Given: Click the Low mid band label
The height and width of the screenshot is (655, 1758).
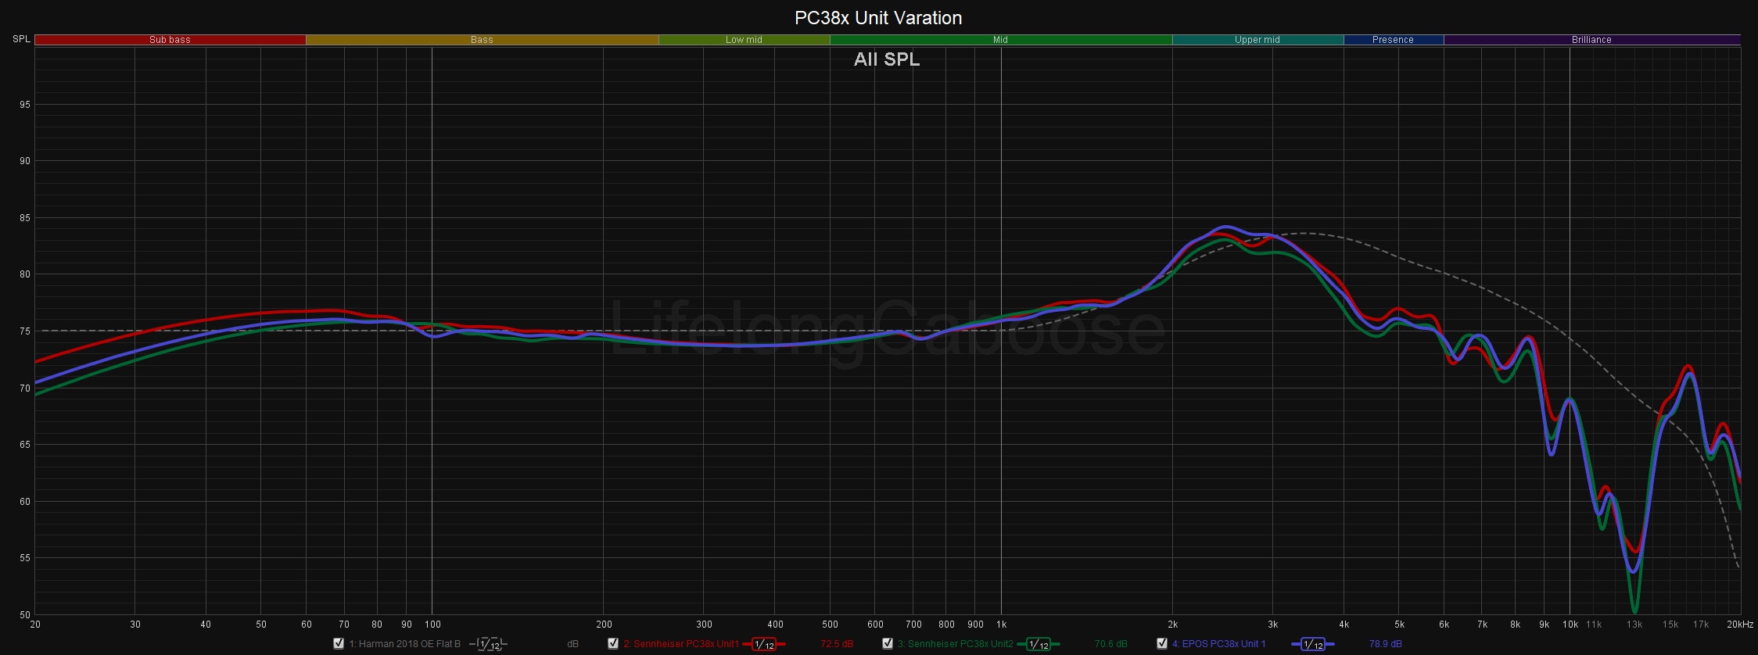Looking at the screenshot, I should click(744, 40).
